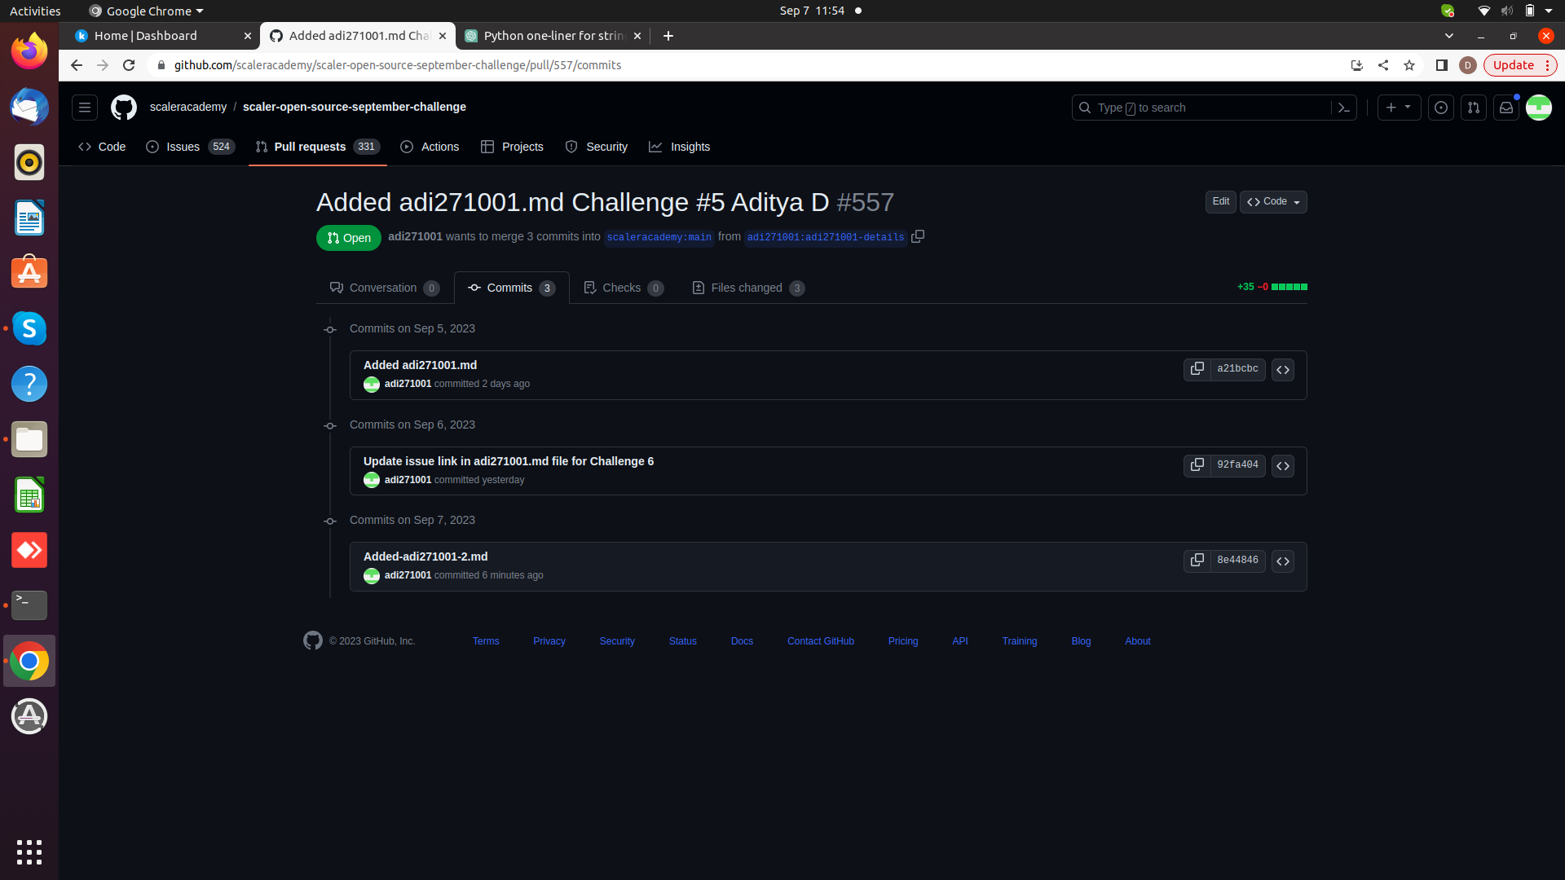Launch Terminal from the Ubuntu dock
1565x880 pixels.
[29, 605]
